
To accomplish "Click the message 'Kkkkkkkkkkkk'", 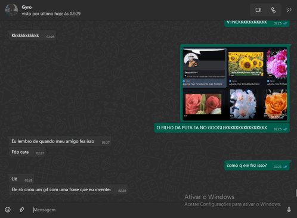I will point(32,36).
